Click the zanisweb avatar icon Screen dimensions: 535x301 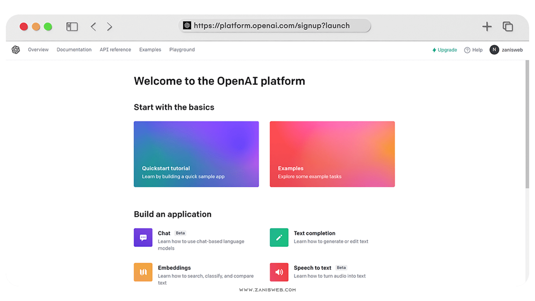494,50
